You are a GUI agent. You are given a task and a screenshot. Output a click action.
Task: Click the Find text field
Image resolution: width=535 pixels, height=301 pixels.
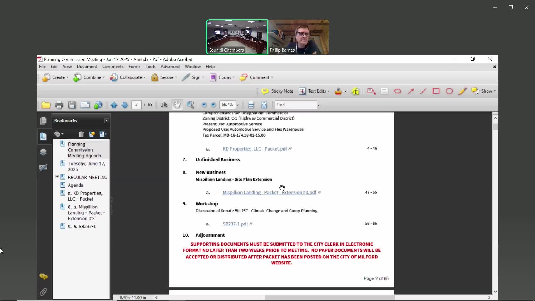click(x=295, y=105)
